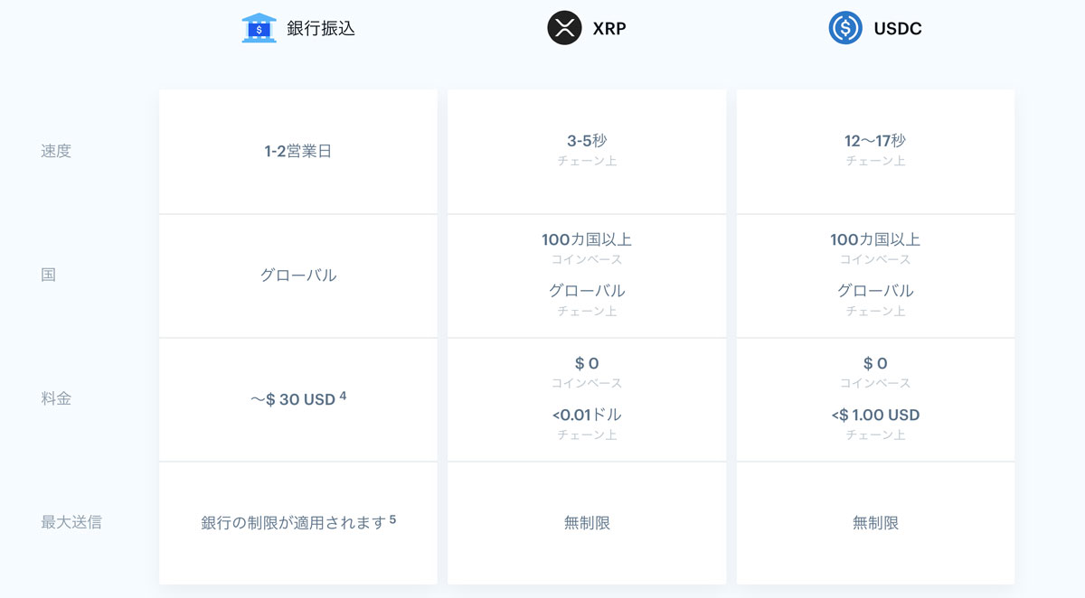Click 無制限 in the XRP column
This screenshot has width=1085, height=598.
pyautogui.click(x=587, y=522)
